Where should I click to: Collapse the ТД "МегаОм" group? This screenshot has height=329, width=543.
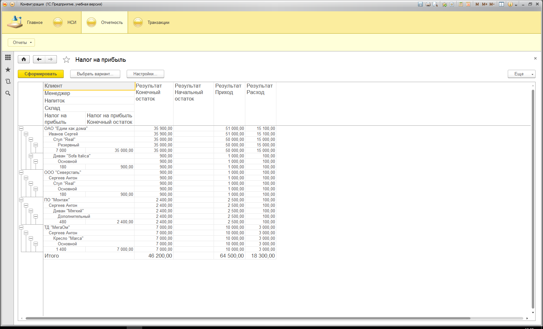(x=21, y=227)
